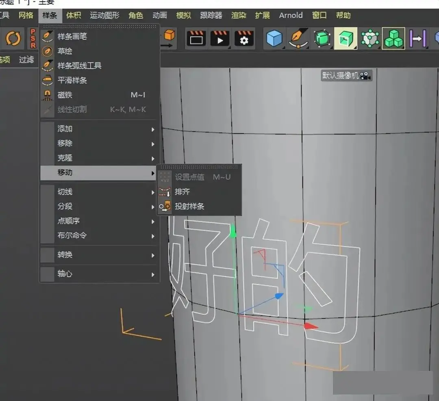The width and height of the screenshot is (439, 401).
Task: Pick the Spline Arc tool (样条弧线工具)
Action: [x=79, y=66]
